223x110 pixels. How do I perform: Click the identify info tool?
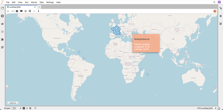tap(38, 11)
